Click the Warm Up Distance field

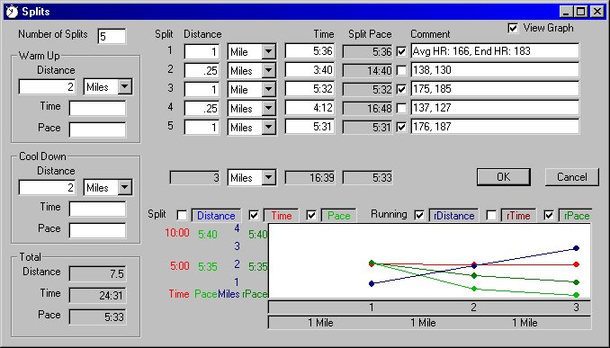[47, 86]
